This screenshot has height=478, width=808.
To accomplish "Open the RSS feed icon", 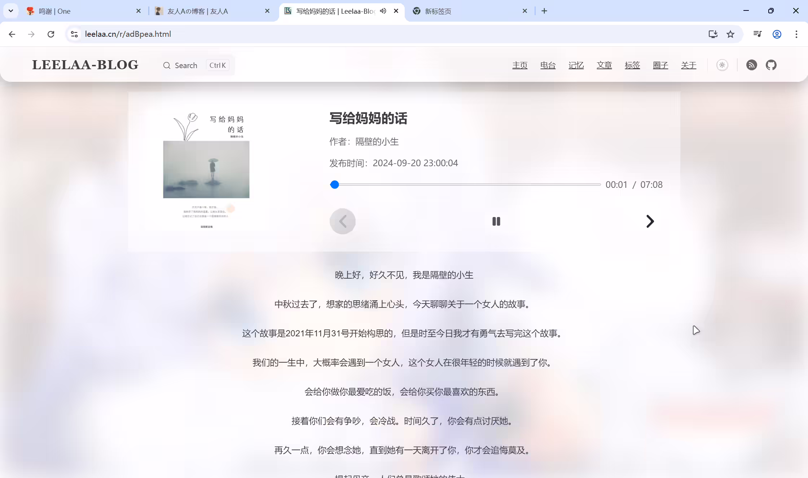I will click(751, 65).
